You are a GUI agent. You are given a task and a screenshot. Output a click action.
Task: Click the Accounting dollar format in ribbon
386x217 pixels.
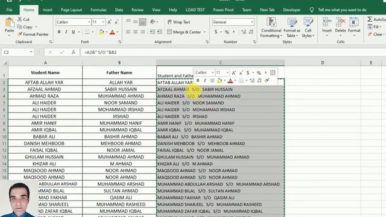click(216, 32)
